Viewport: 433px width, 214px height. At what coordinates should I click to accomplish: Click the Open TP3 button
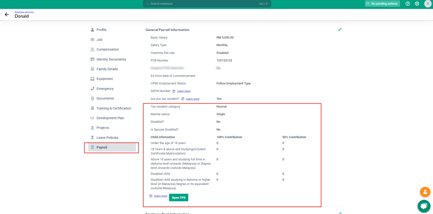[178, 197]
